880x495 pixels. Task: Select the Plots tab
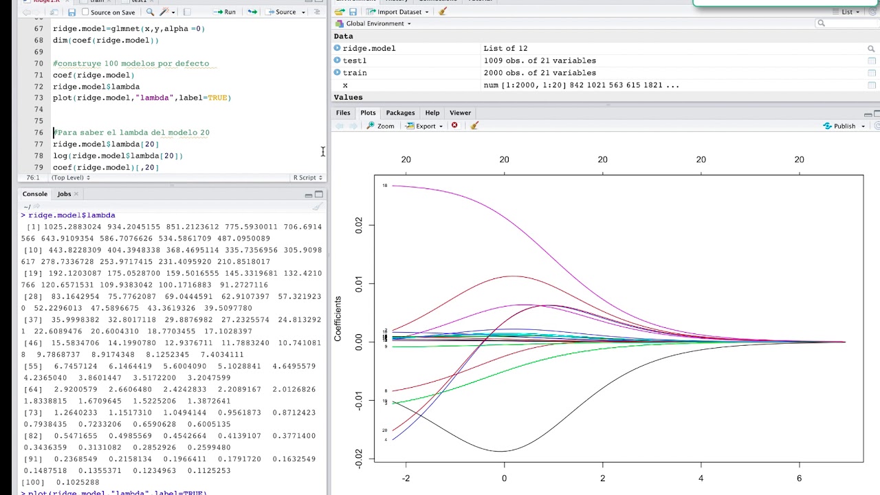pyautogui.click(x=368, y=113)
